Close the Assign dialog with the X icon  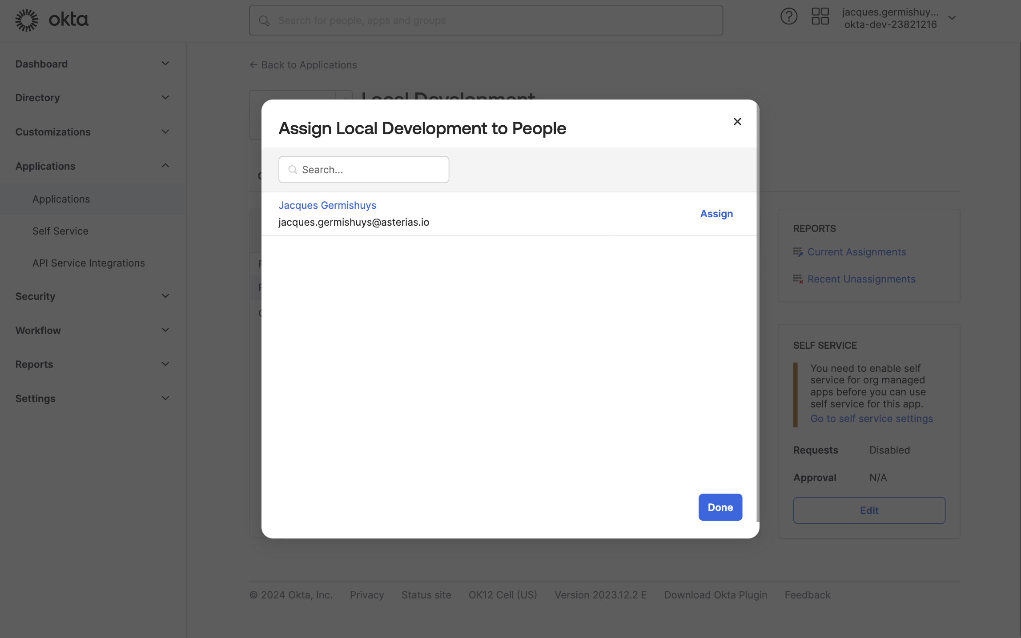737,121
